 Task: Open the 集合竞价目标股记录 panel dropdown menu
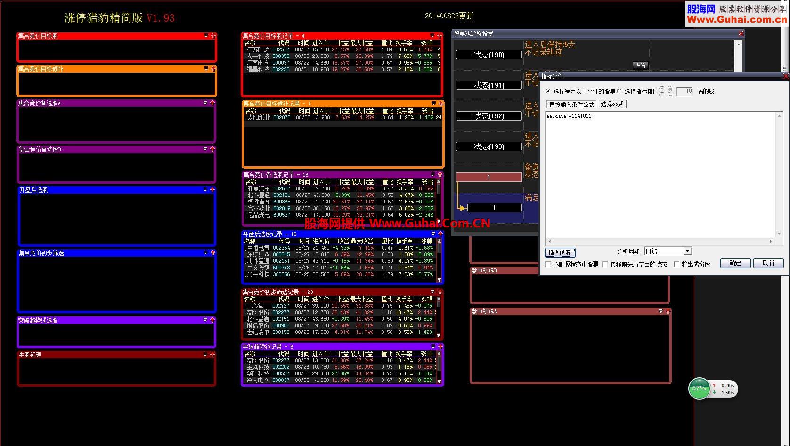432,36
